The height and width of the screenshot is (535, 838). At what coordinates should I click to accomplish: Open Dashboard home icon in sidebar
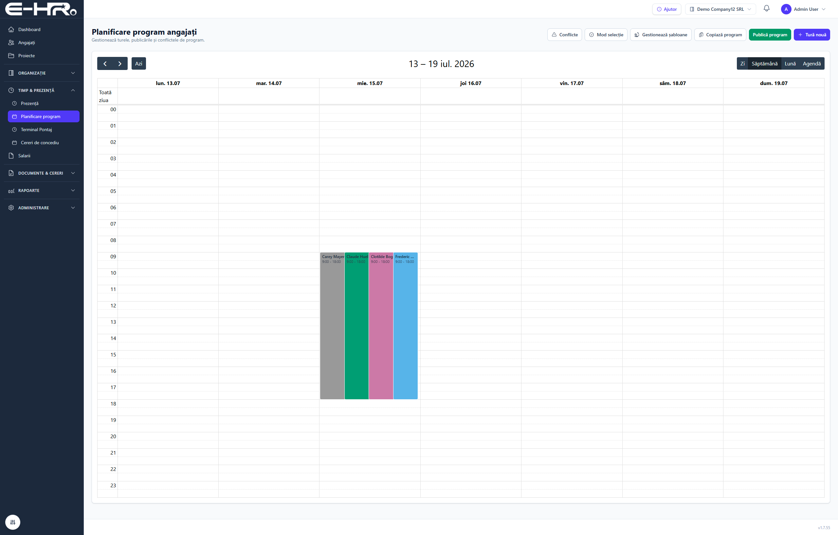[11, 29]
